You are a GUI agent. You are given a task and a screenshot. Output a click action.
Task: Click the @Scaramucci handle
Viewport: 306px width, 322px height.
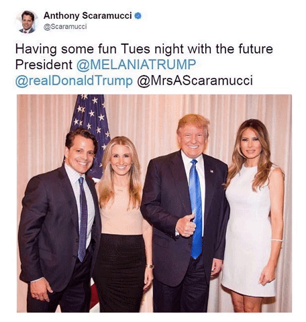(65, 27)
